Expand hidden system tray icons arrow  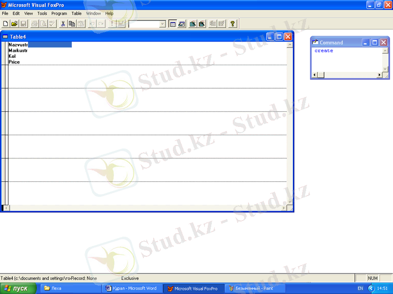371,289
